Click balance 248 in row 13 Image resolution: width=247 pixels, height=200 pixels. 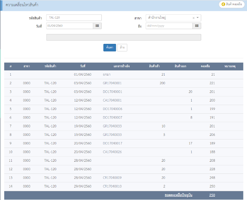tap(212, 178)
